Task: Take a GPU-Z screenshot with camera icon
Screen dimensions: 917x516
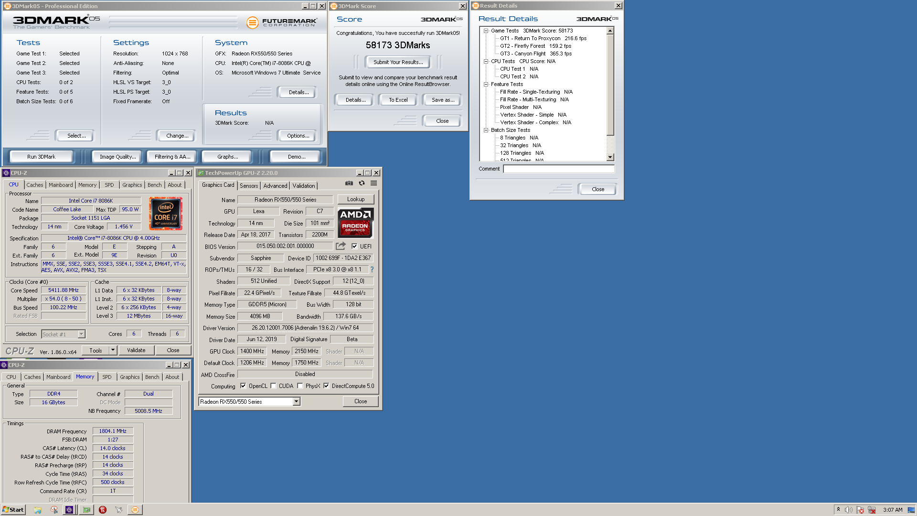Action: pos(349,183)
